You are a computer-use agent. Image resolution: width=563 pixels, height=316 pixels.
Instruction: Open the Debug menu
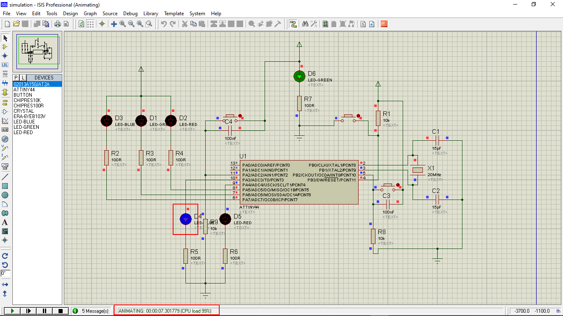[130, 14]
